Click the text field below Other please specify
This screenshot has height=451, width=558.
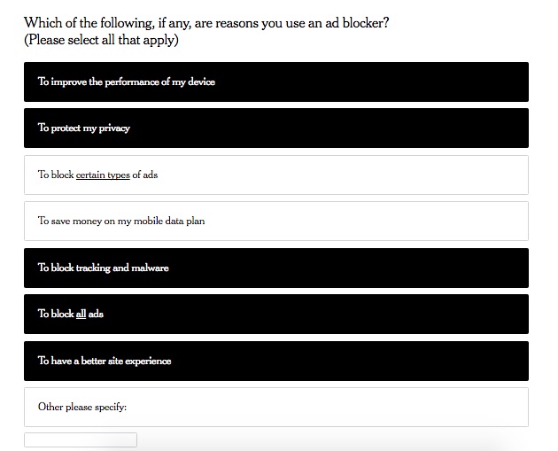coord(81,439)
